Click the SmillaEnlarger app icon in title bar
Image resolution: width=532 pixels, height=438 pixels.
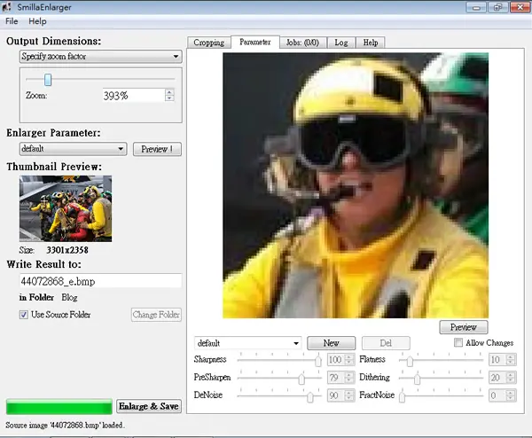point(7,7)
